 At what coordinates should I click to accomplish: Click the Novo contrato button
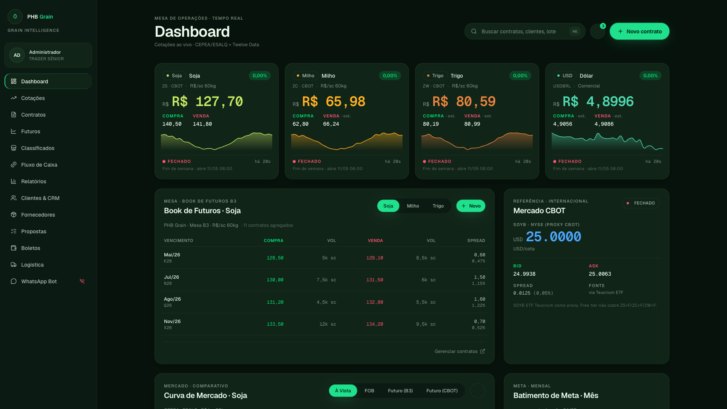(x=640, y=31)
